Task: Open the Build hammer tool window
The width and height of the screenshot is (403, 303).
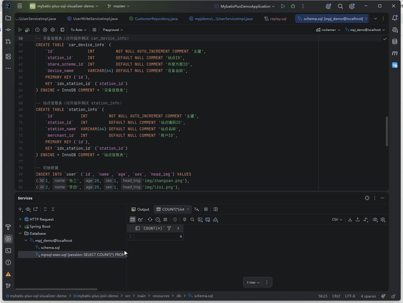Action: [8, 227]
